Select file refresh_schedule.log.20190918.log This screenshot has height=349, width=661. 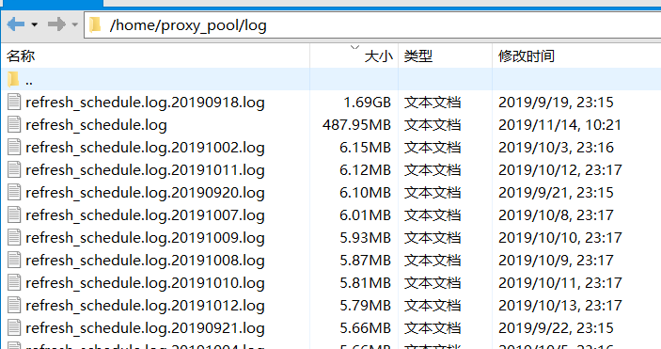(145, 103)
